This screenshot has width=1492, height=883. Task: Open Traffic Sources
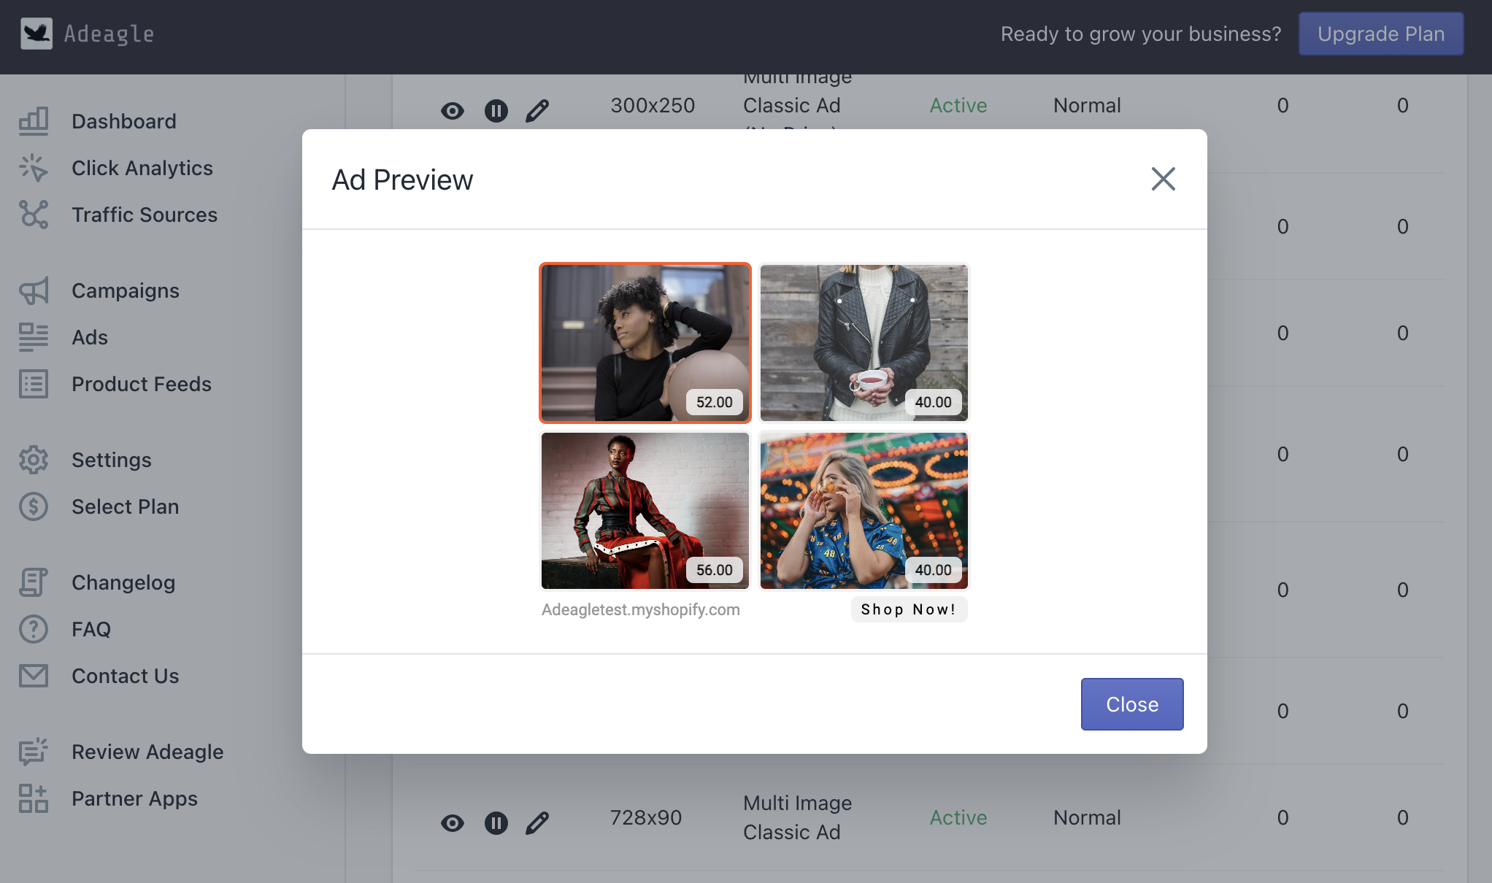click(x=145, y=215)
